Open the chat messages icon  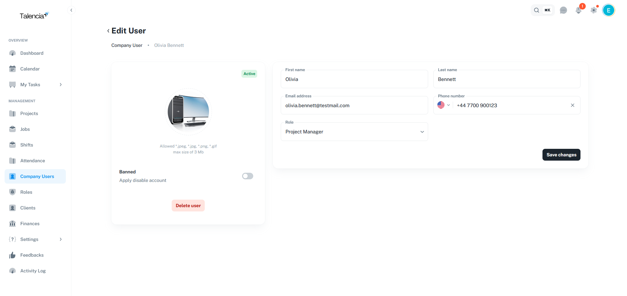563,10
